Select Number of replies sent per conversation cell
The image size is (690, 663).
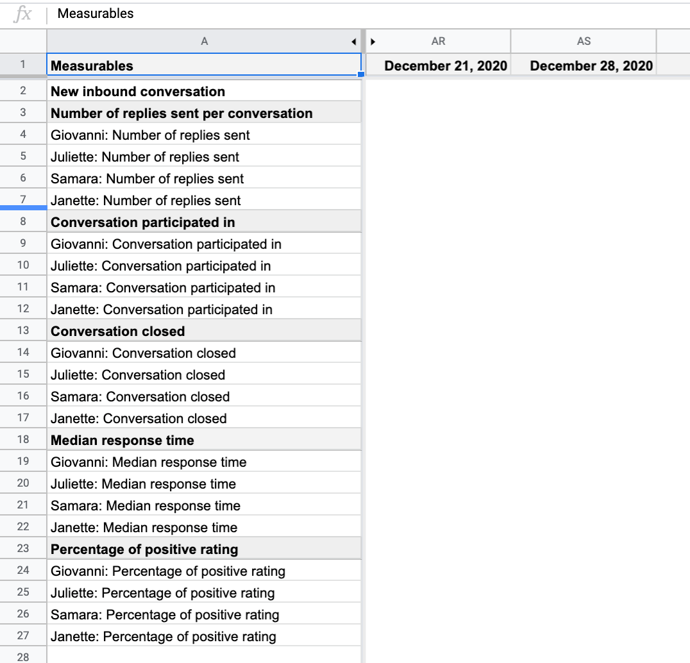(204, 113)
